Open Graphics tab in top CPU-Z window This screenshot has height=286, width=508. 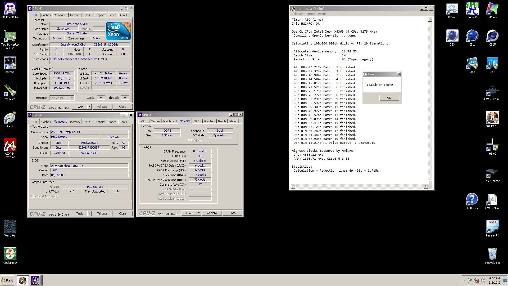tap(100, 15)
